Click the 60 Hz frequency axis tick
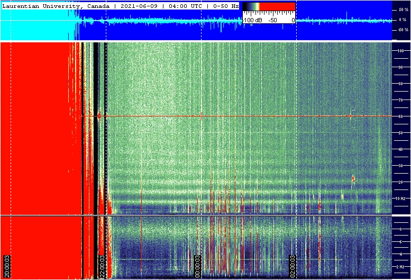 click(x=400, y=116)
